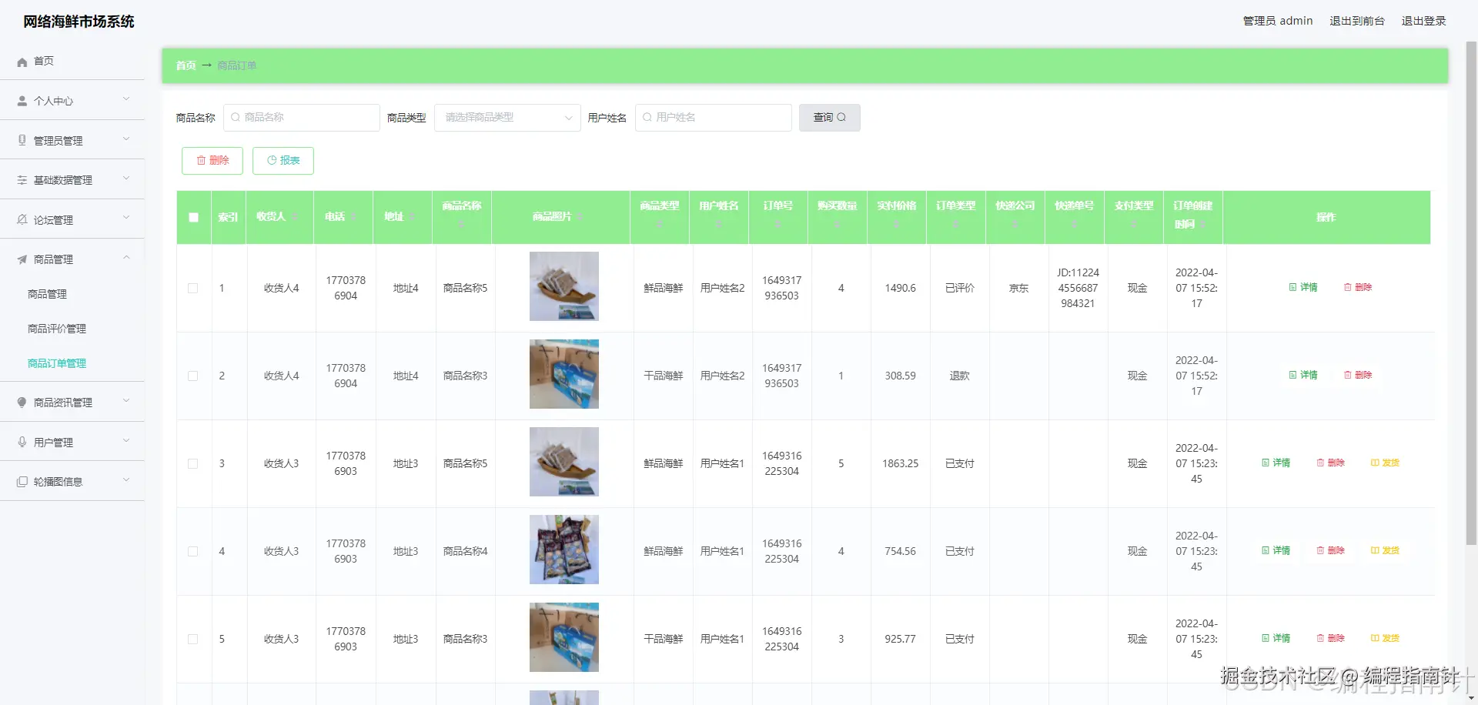Image resolution: width=1478 pixels, height=705 pixels.
Task: Click the sort arrows on 电话 column
Action: click(x=353, y=217)
